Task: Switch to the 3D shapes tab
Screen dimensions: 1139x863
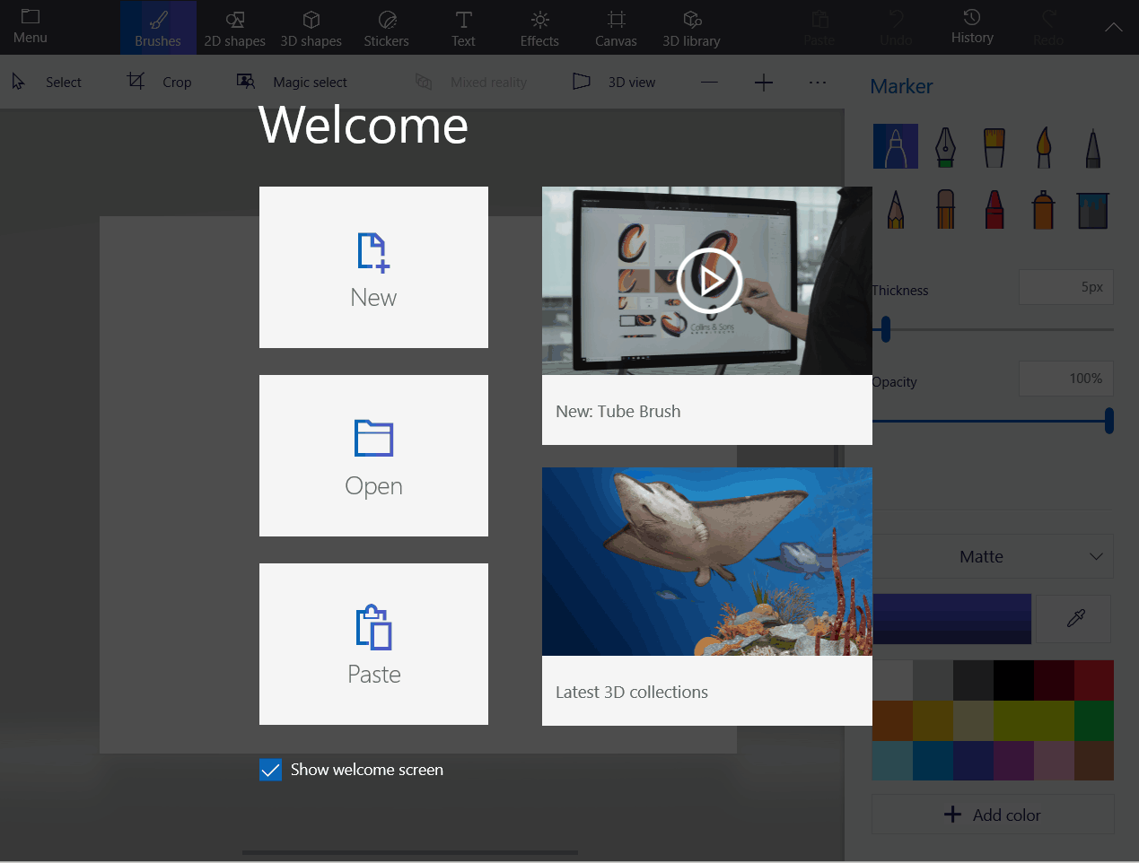Action: click(x=311, y=28)
